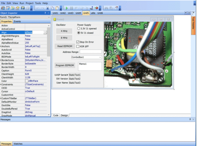Pin the Object Inspector panel
The width and height of the screenshot is (197, 146).
(x=45, y=13)
